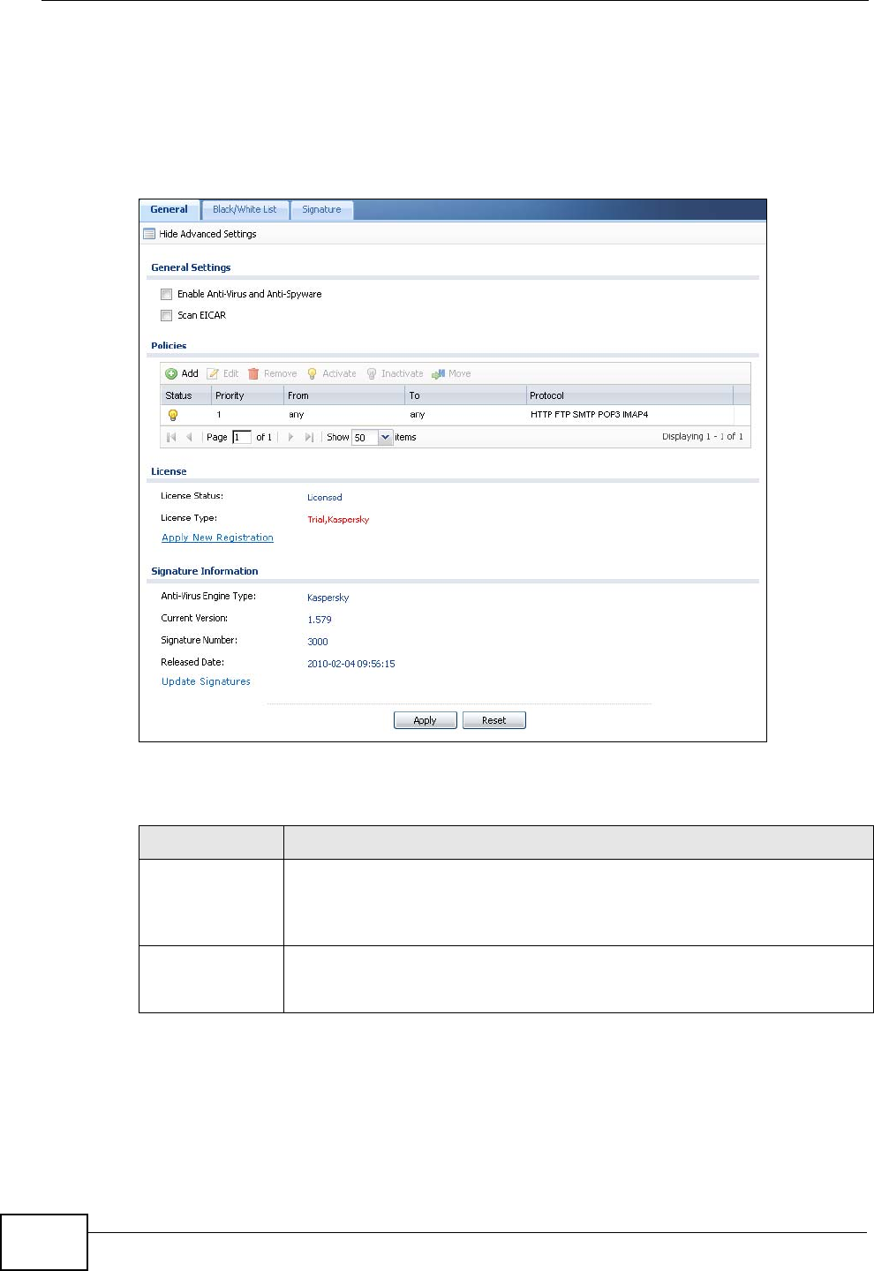Open the Apply New Registration link

(217, 538)
